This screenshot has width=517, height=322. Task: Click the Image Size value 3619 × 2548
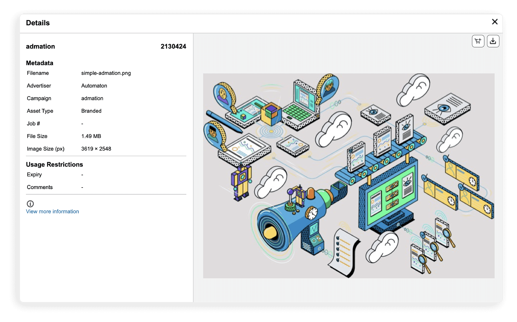[96, 149]
